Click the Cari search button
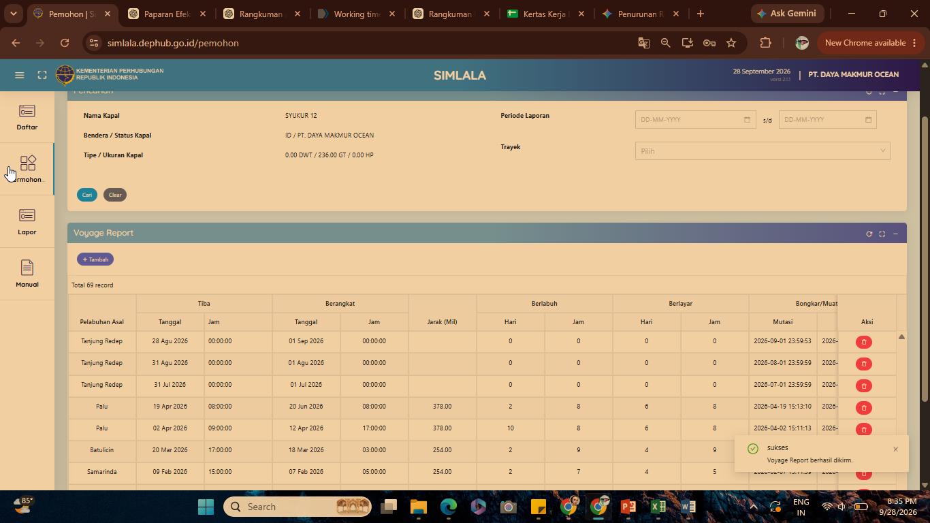Viewport: 930px width, 523px height. click(x=87, y=195)
